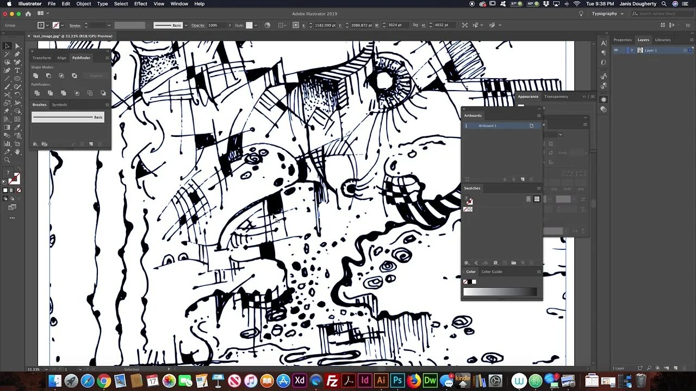Switch to the Transparency tab

coord(556,97)
